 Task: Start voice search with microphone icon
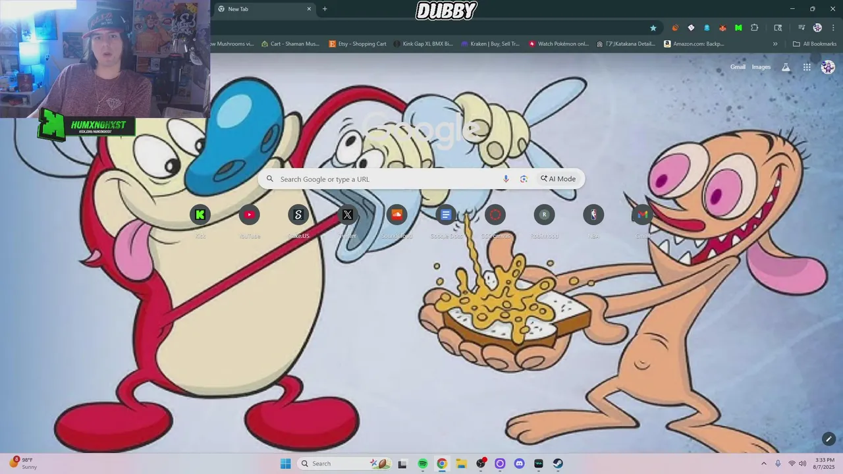point(506,179)
